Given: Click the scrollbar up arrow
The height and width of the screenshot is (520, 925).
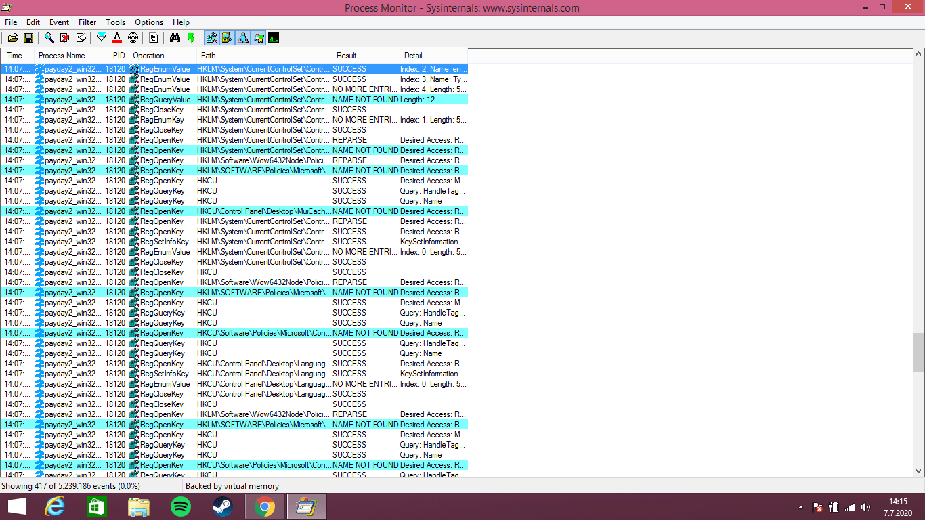Looking at the screenshot, I should pos(918,53).
